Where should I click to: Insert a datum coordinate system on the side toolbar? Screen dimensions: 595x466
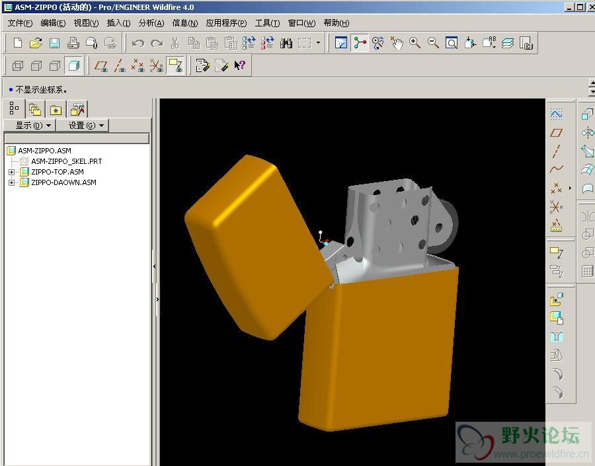pyautogui.click(x=556, y=207)
